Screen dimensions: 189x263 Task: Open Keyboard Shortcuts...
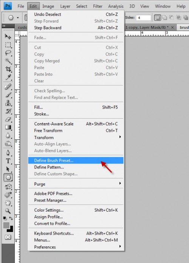(76, 234)
